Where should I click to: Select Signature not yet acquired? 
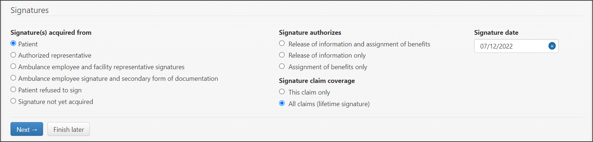pyautogui.click(x=13, y=101)
